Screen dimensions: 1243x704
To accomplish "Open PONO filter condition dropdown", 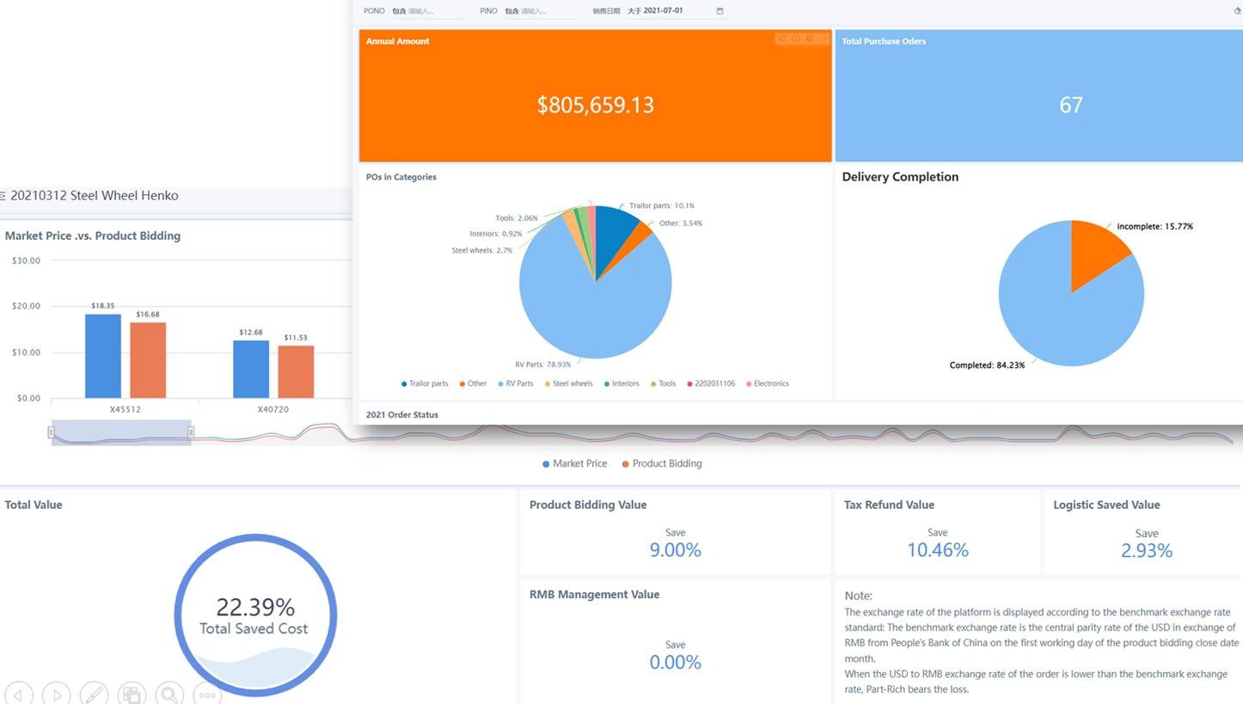I will (399, 11).
